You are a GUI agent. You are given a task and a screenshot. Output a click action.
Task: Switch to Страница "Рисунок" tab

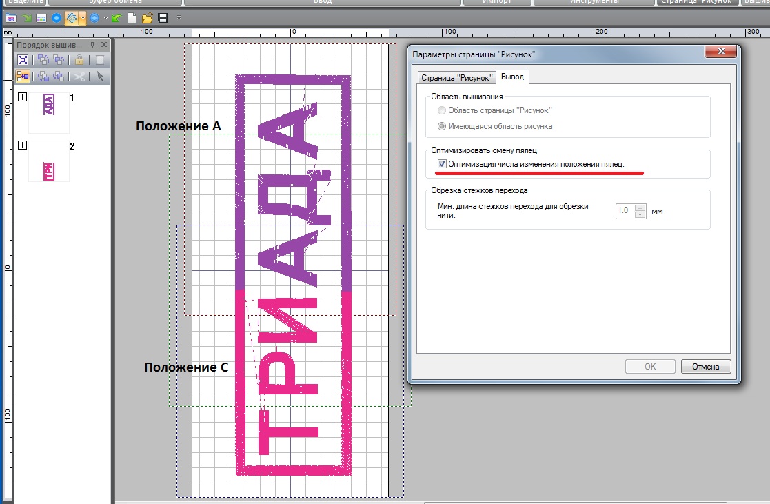(456, 77)
